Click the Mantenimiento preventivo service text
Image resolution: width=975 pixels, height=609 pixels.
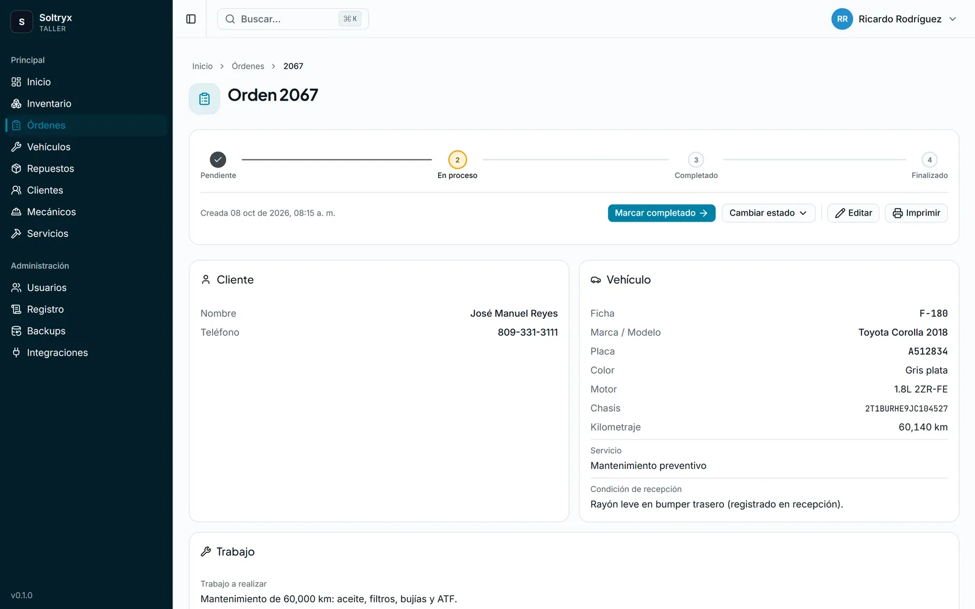(648, 465)
